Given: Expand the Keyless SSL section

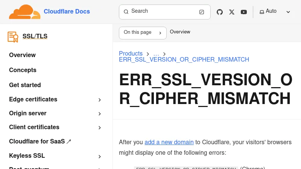Looking at the screenshot, I should point(100,157).
